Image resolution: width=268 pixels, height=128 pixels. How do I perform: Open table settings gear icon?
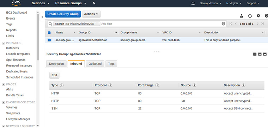coord(258,16)
